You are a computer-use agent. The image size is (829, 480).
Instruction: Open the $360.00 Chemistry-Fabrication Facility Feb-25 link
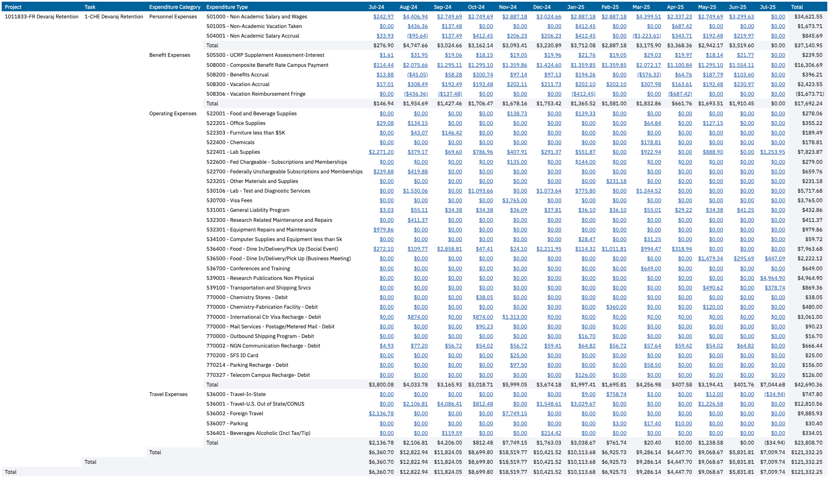[x=617, y=307]
